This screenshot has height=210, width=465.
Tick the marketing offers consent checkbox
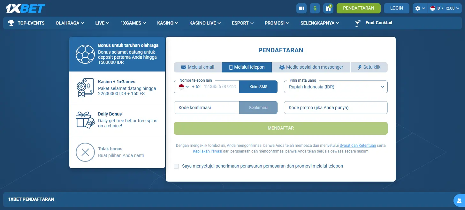(176, 166)
